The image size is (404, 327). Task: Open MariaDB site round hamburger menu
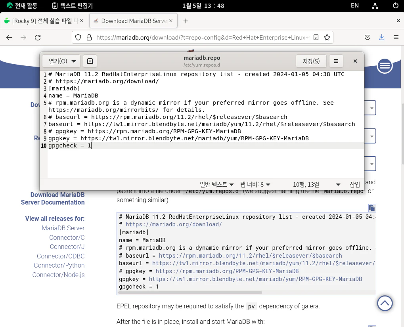click(385, 66)
